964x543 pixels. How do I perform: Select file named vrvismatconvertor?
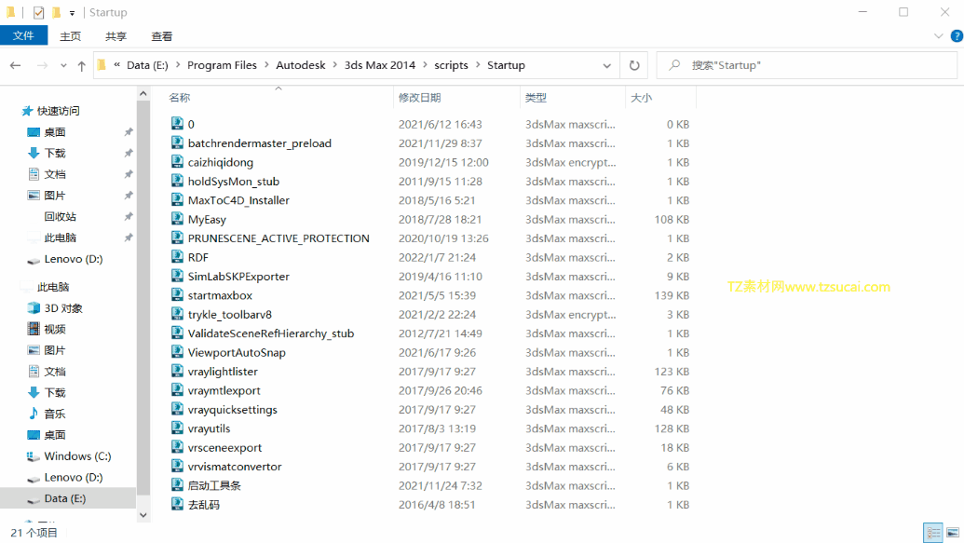[235, 467]
